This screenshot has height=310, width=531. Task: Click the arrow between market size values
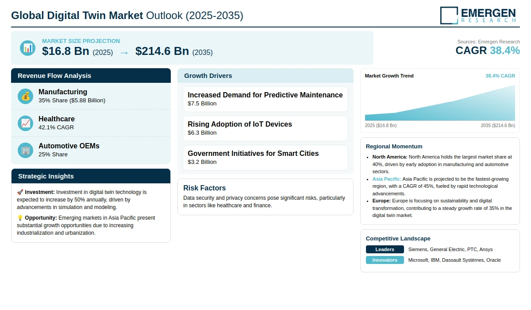coord(124,52)
